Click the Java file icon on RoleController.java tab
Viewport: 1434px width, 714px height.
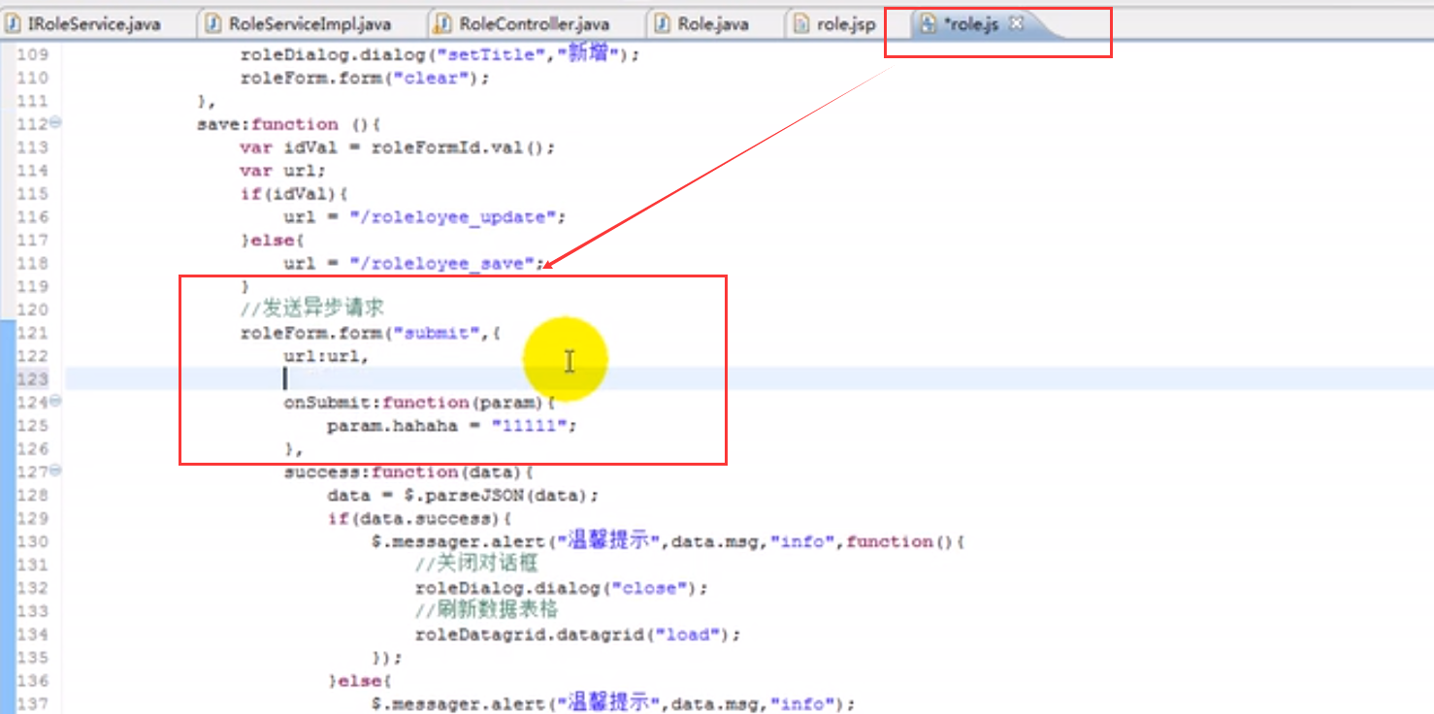click(x=442, y=24)
